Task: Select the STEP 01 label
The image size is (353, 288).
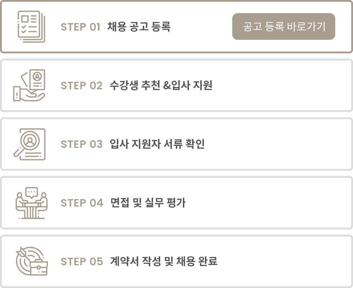Action: 81,26
